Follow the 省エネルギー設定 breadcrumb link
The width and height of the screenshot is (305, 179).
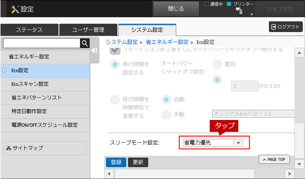tap(167, 42)
